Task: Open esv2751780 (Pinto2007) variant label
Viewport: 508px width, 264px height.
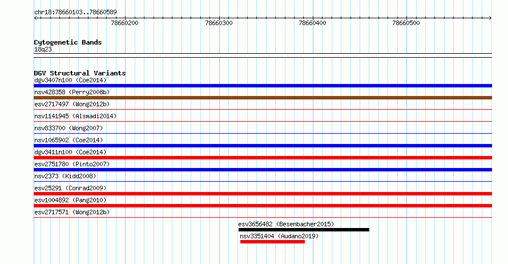Action: (72, 164)
